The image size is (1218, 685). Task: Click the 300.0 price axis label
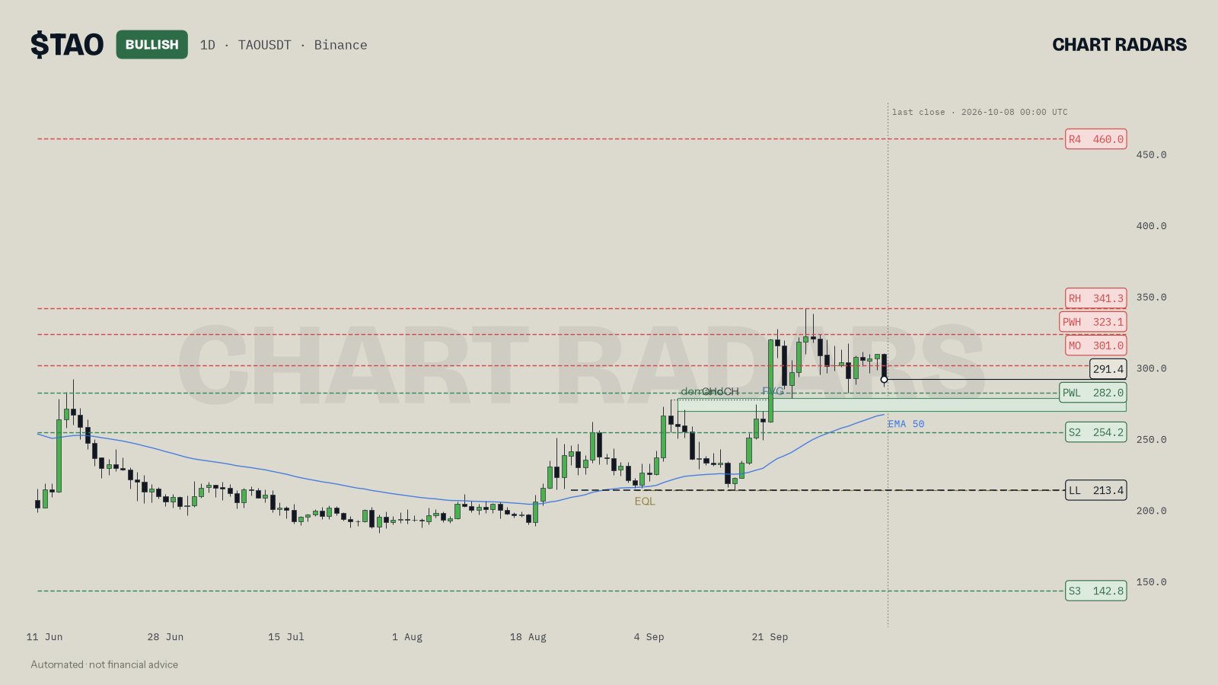[1151, 368]
